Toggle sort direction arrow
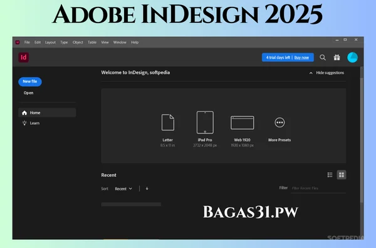The image size is (376, 248). (x=147, y=189)
